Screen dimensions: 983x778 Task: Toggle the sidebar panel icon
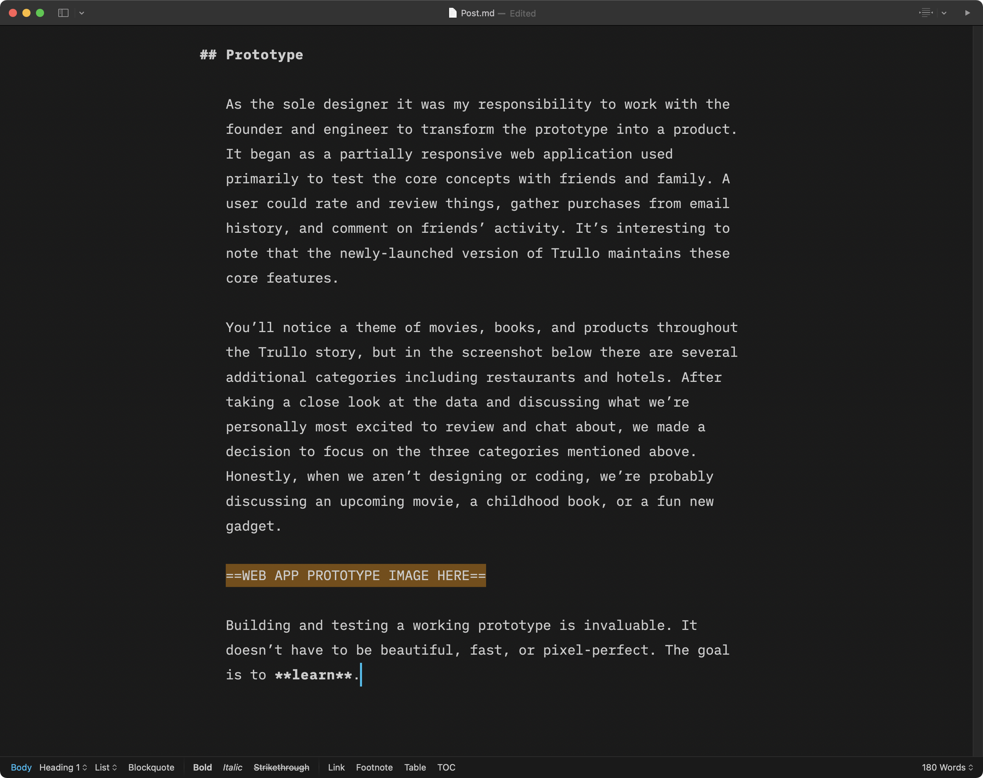pos(63,13)
